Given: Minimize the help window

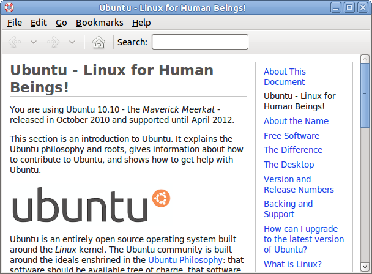Looking at the screenshot, I should 336,7.
